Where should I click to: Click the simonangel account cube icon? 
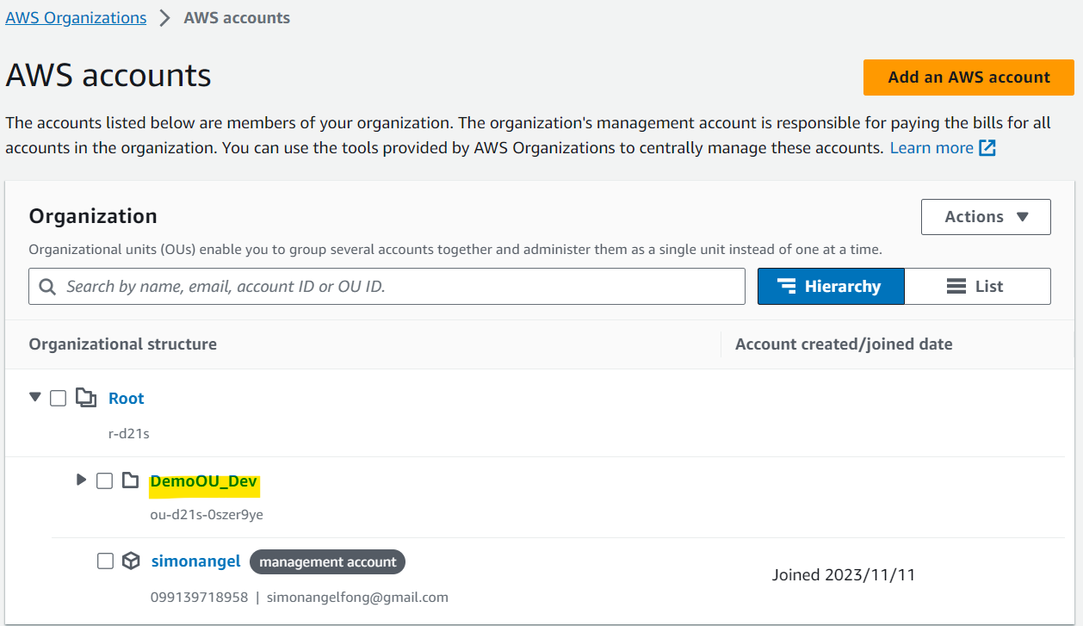131,561
